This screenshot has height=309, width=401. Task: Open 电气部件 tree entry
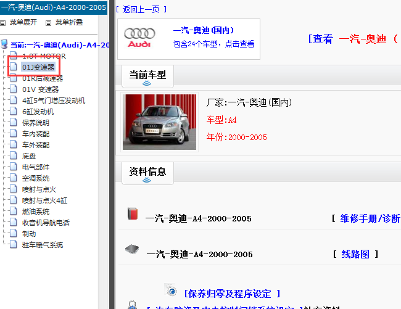coord(36,167)
